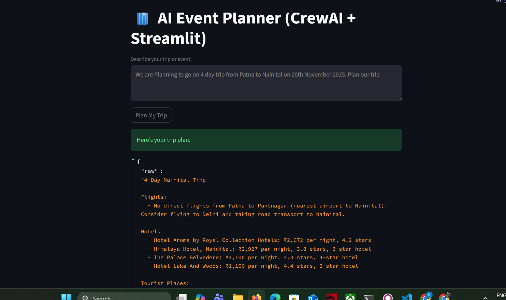Show hidden system tray icons
This screenshot has height=300, width=506.
click(x=485, y=298)
